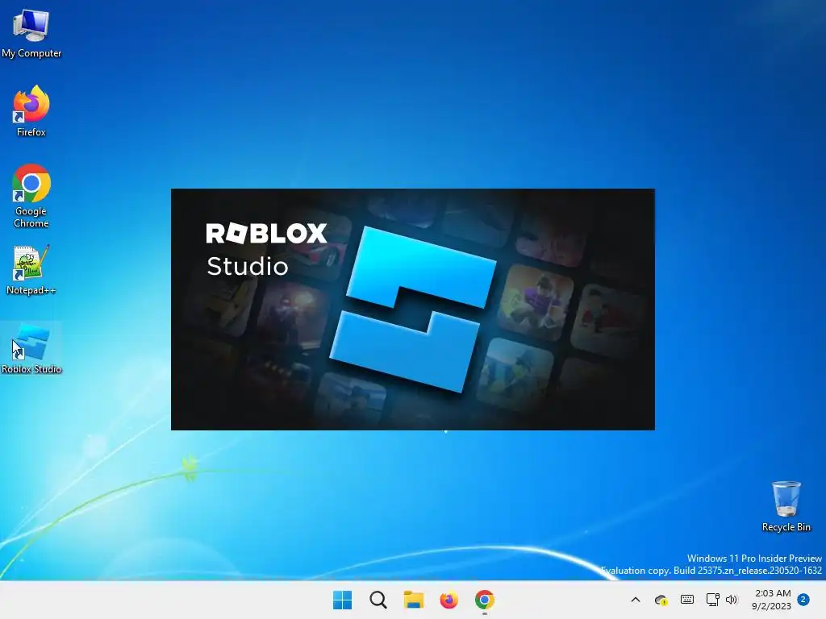
Task: Select the Google Chrome desktop shortcut
Action: [31, 196]
